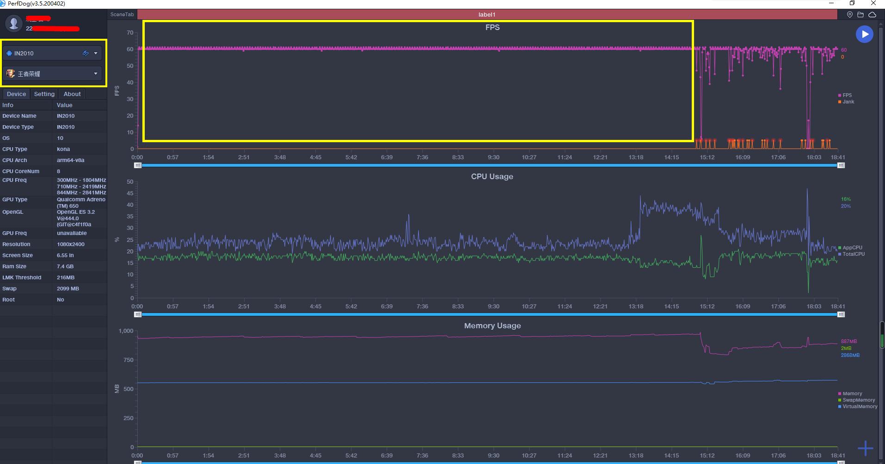
Task: Click the Swap value 2099 MB
Action: (68, 289)
